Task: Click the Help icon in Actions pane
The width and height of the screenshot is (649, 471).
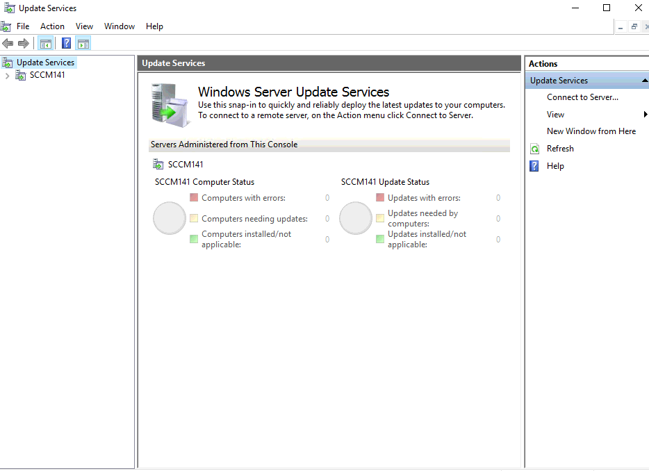Action: [534, 166]
